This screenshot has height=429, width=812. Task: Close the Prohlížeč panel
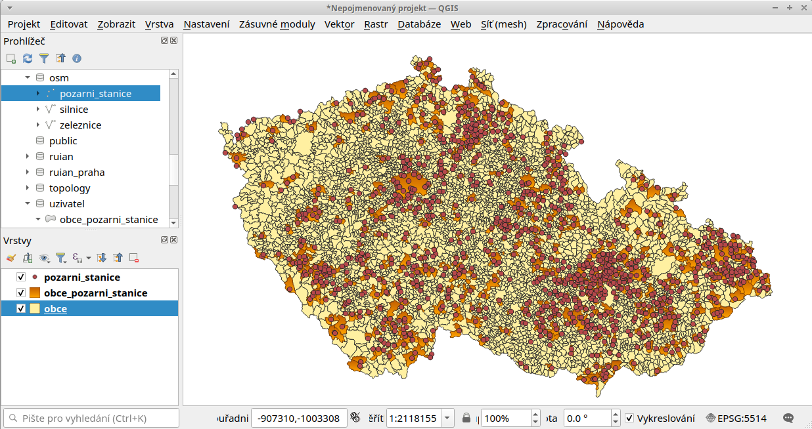pyautogui.click(x=173, y=41)
